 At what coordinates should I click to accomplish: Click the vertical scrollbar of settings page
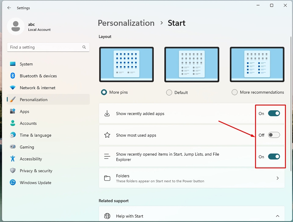tap(291, 104)
